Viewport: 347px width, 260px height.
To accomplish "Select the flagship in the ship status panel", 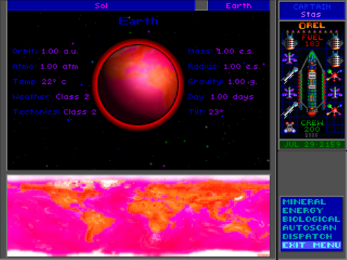I will [x=312, y=83].
